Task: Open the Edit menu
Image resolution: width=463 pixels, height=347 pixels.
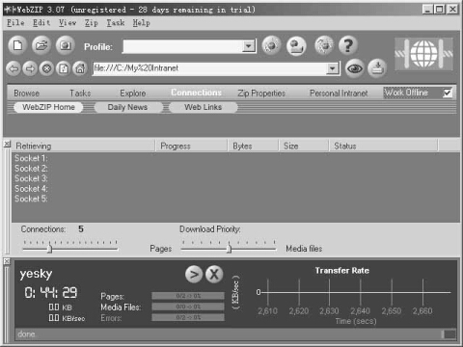Action: tap(41, 23)
